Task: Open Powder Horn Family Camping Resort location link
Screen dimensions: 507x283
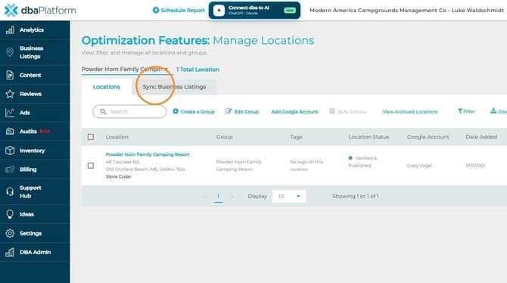Action: pos(148,154)
